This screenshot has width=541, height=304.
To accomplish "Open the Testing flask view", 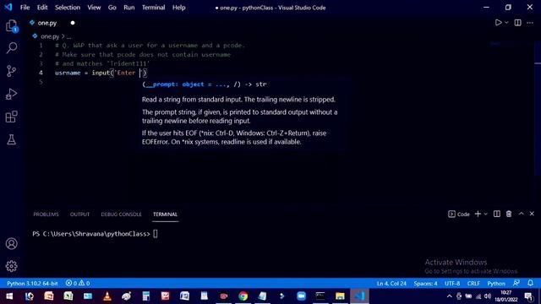I will pyautogui.click(x=11, y=139).
